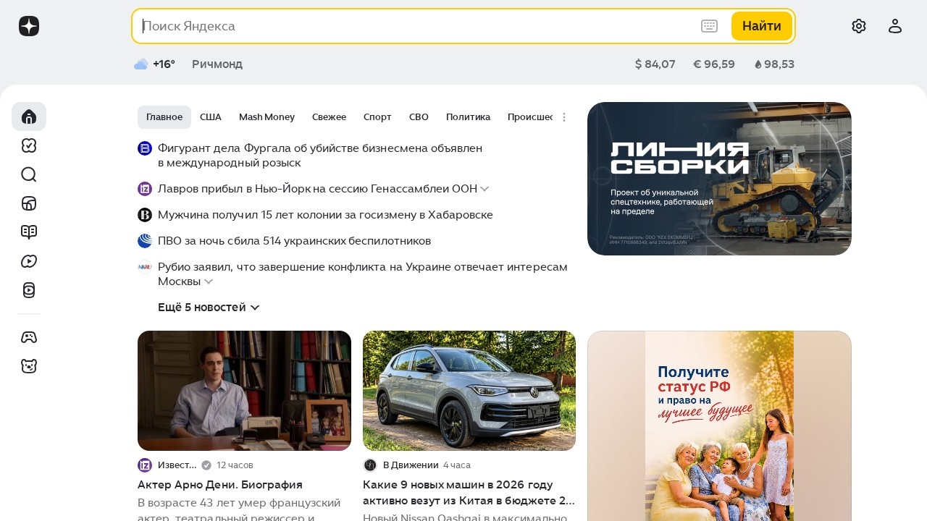
Task: Click the source icon beside Фургал headline
Action: 145,148
